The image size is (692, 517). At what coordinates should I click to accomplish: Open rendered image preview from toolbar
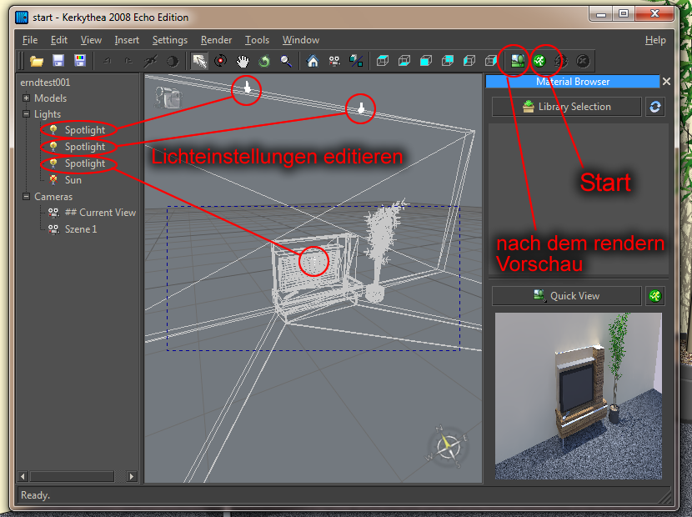(x=517, y=61)
